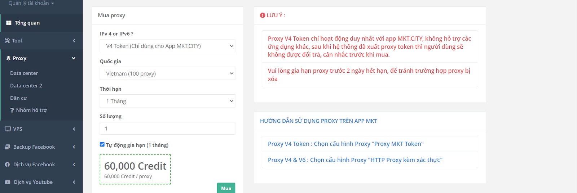Click the red warning icon next to LƯU Ý
The image size is (577, 193).
[263, 15]
